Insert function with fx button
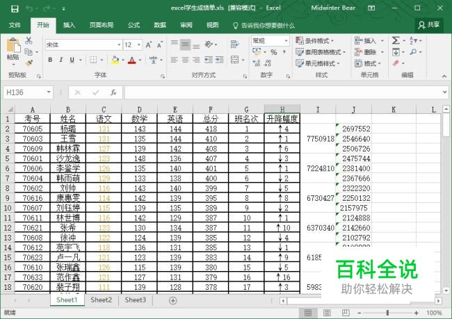Viewport: 452px width, 319px height. tap(113, 92)
